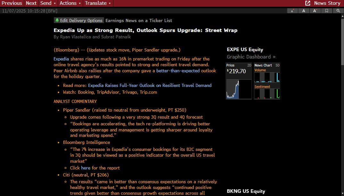344x196 pixels.
Task: Click the pop-out News Story icon
Action: point(308,3)
